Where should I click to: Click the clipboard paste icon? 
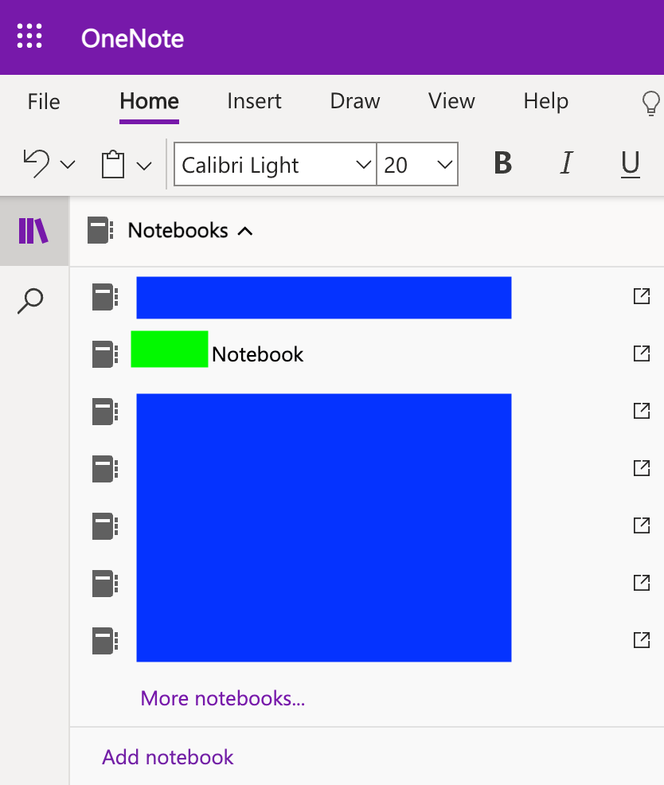click(113, 164)
